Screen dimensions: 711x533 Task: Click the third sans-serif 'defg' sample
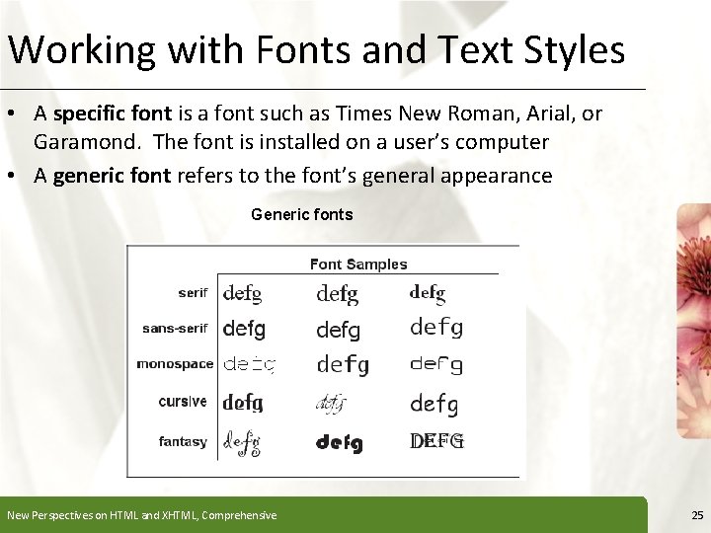click(x=436, y=328)
